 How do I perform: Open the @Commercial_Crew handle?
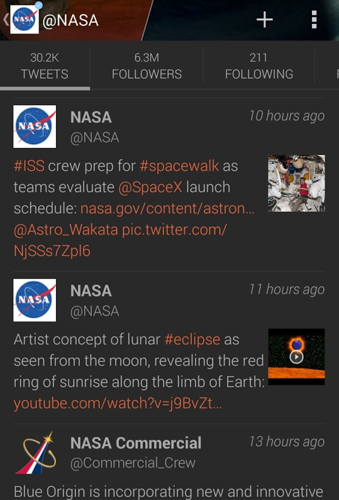(133, 463)
